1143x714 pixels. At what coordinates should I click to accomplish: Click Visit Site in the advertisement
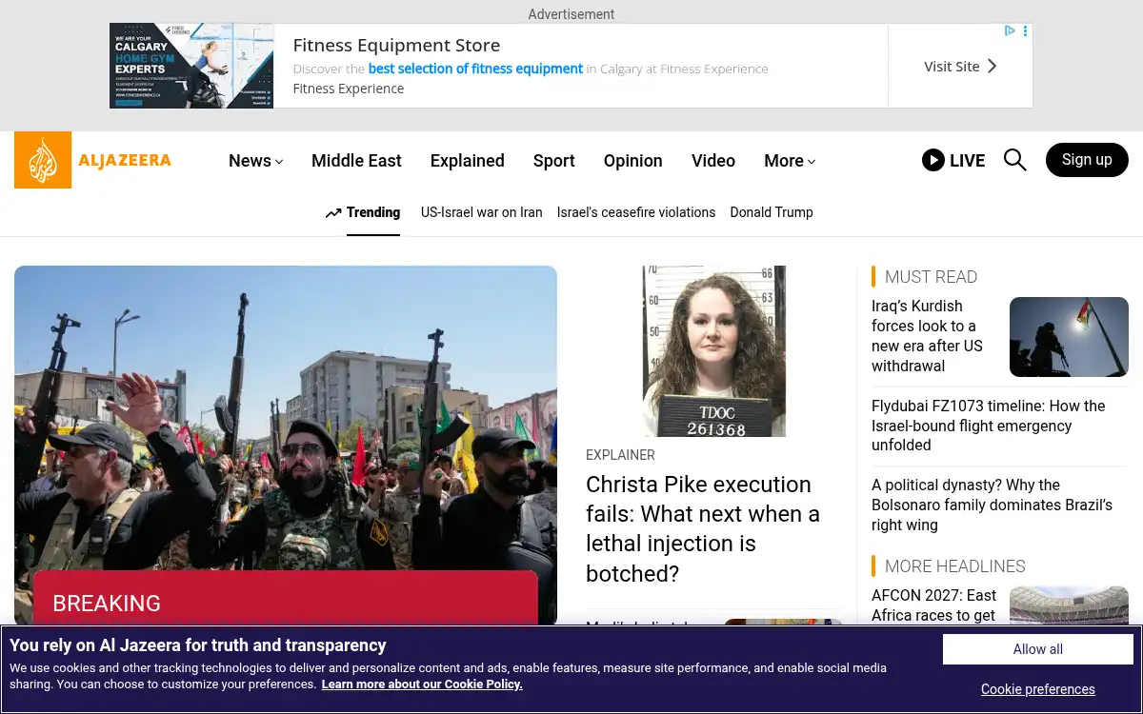tap(960, 66)
